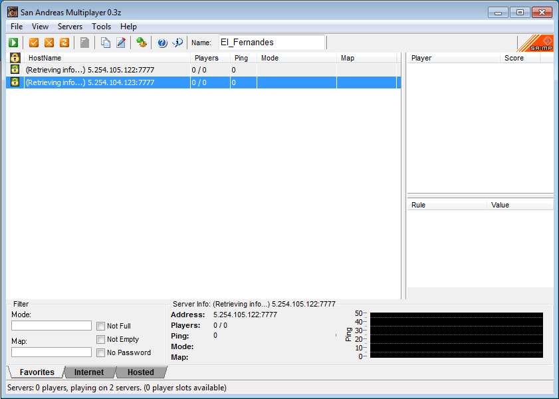Sort servers by Map column header
Screen dimensions: 559x399
(x=367, y=58)
